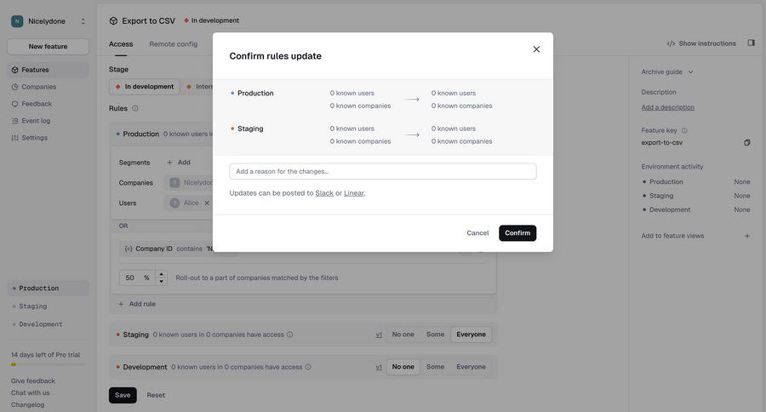This screenshot has height=412, width=766.
Task: Set Staging access to Everyone
Action: [471, 335]
